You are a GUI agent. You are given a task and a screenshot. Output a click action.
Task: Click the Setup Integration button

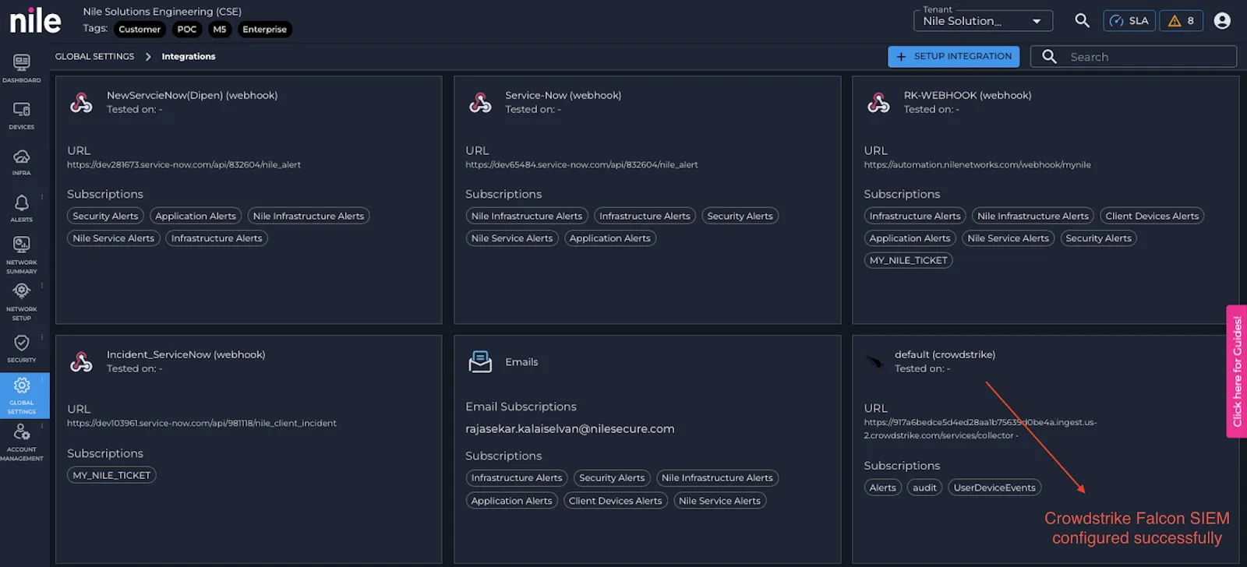pyautogui.click(x=954, y=56)
